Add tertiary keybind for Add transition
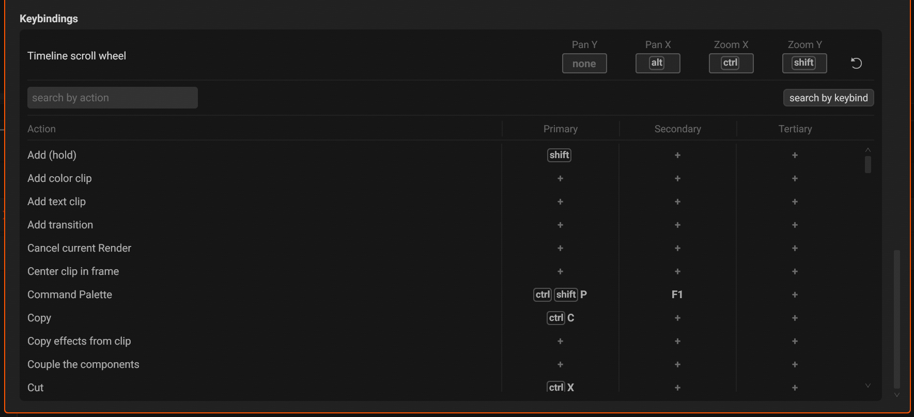The height and width of the screenshot is (417, 914). [x=795, y=225]
